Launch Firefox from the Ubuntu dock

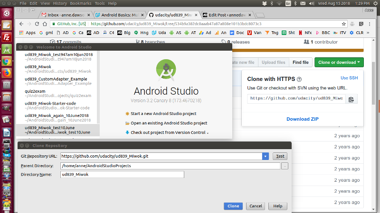pyautogui.click(x=7, y=73)
